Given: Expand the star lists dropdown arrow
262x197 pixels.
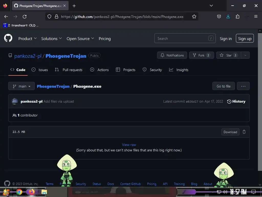Looking at the screenshot, I should 245,55.
